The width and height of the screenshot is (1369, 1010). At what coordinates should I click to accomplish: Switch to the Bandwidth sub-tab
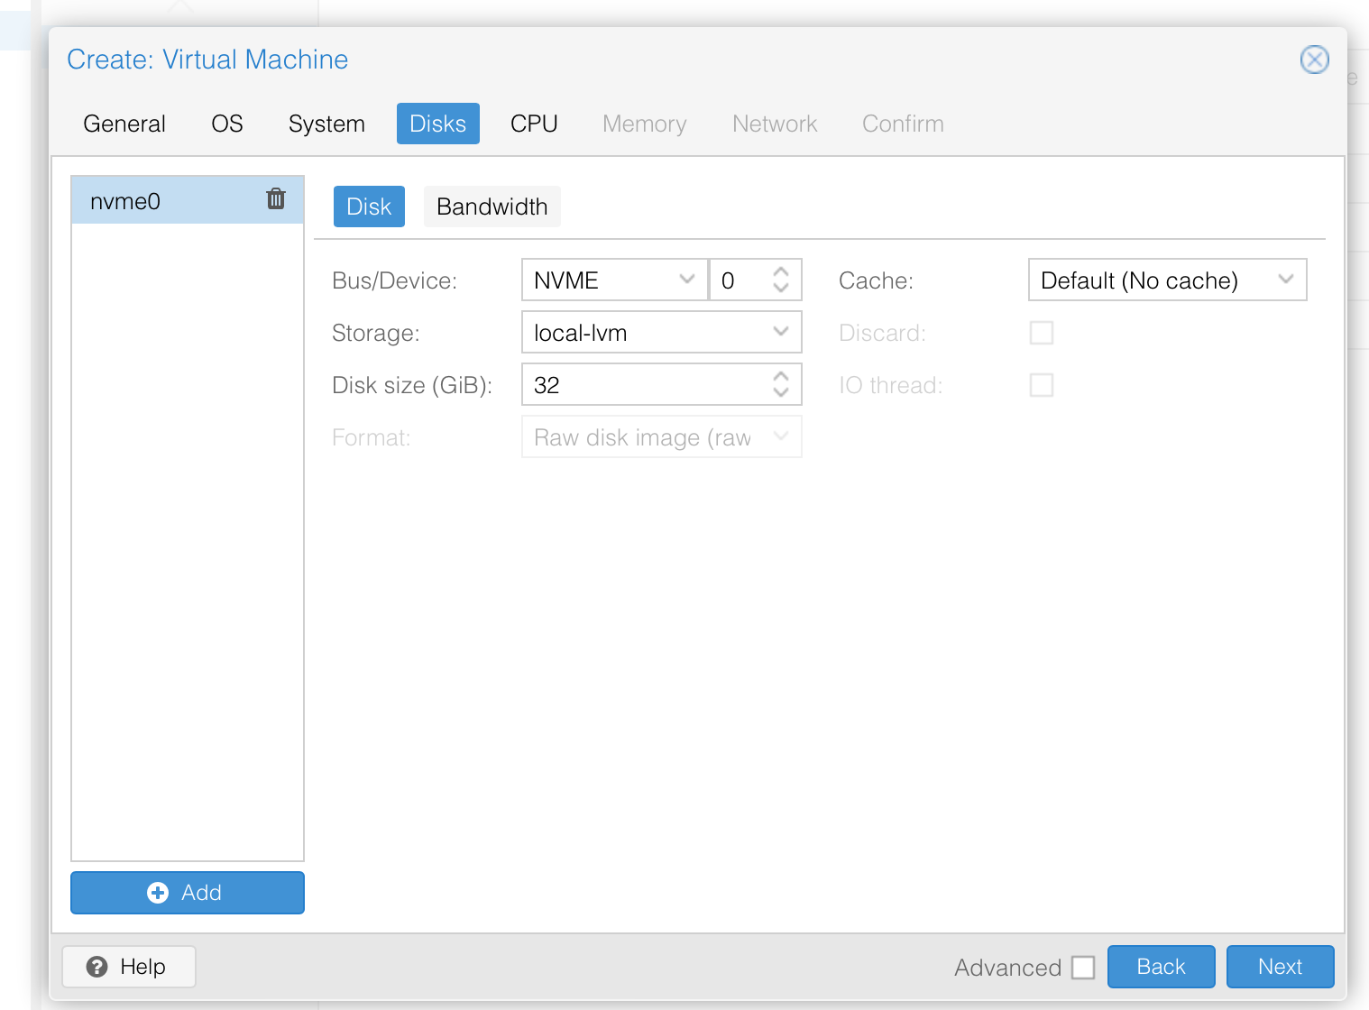click(x=492, y=207)
